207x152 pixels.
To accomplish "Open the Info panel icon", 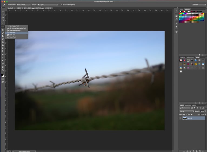I will (176, 19).
